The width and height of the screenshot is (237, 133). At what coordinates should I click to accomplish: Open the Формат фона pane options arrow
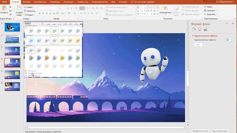pyautogui.click(x=227, y=24)
